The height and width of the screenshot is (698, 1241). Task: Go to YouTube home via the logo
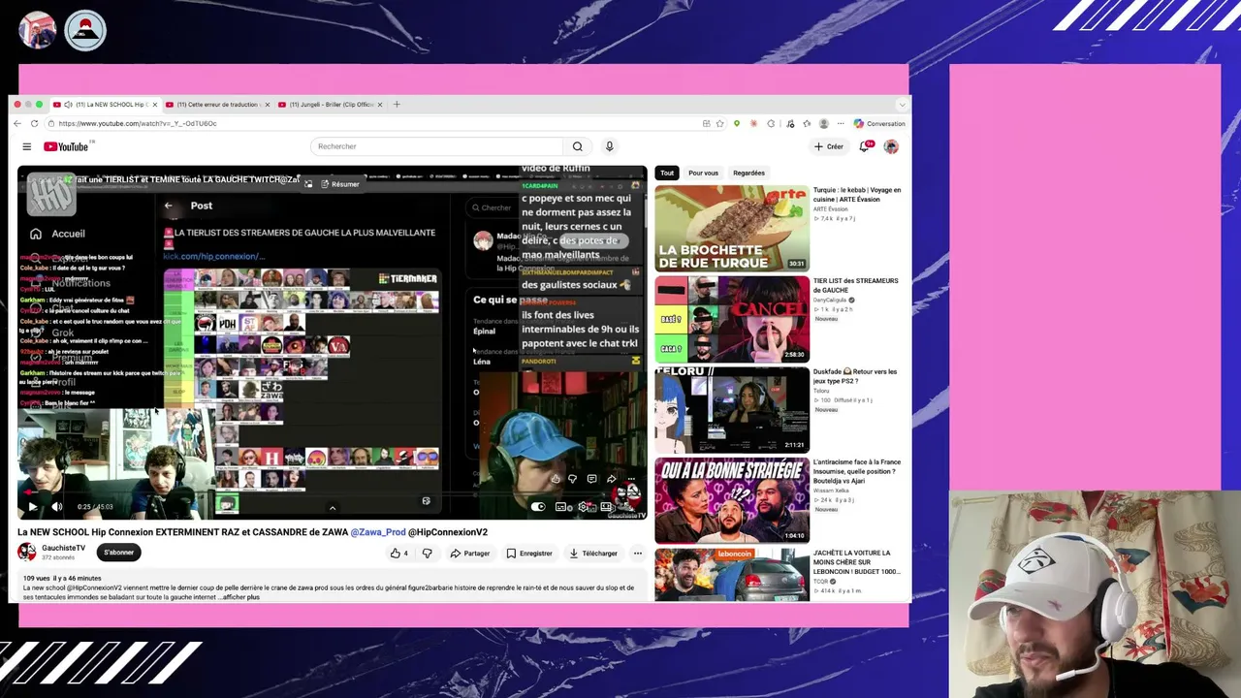pyautogui.click(x=66, y=146)
